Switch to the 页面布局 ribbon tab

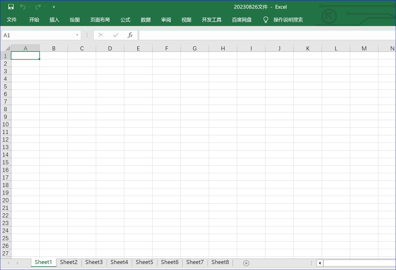click(100, 20)
